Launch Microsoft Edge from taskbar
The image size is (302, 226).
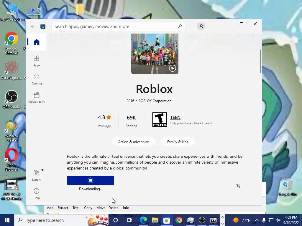point(143,220)
